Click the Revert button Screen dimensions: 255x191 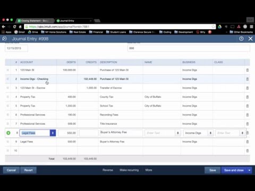click(x=28, y=170)
